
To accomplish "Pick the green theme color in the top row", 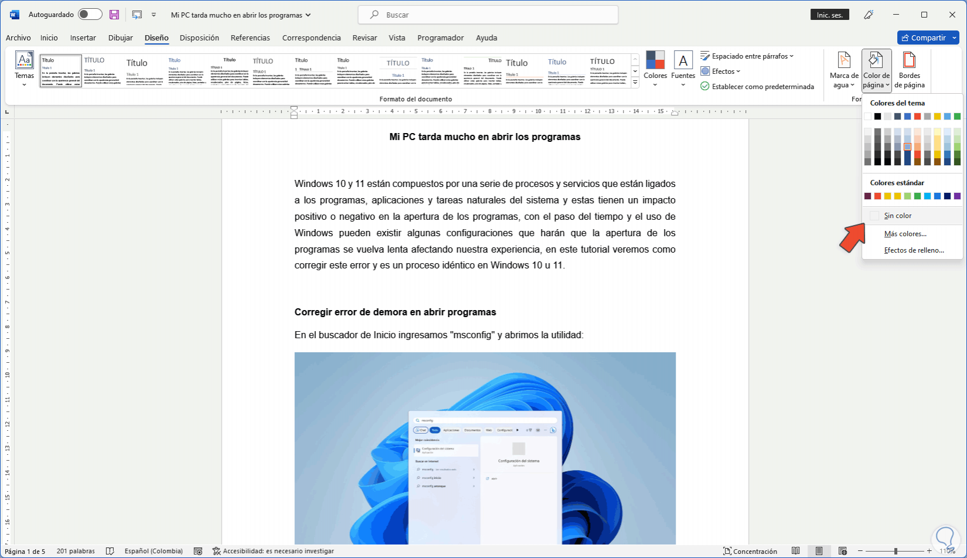I will point(957,117).
